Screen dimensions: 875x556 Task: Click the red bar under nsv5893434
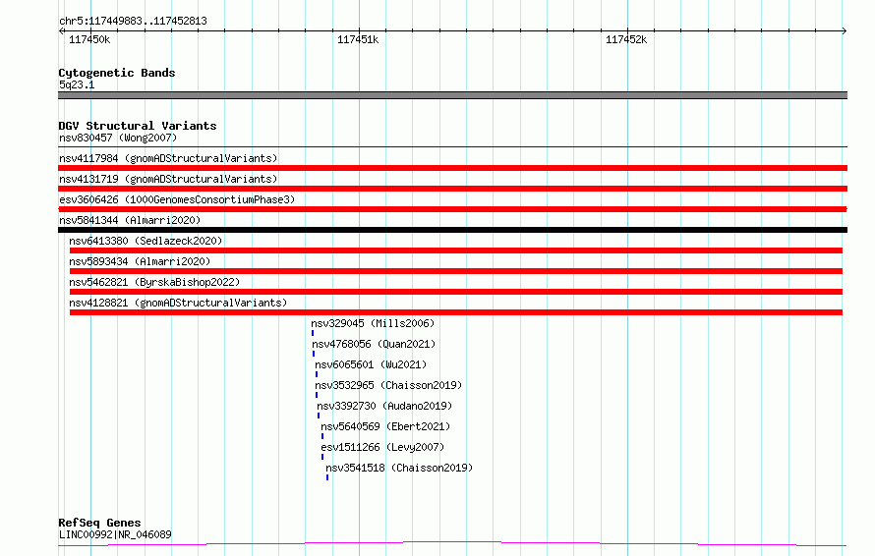(x=456, y=271)
